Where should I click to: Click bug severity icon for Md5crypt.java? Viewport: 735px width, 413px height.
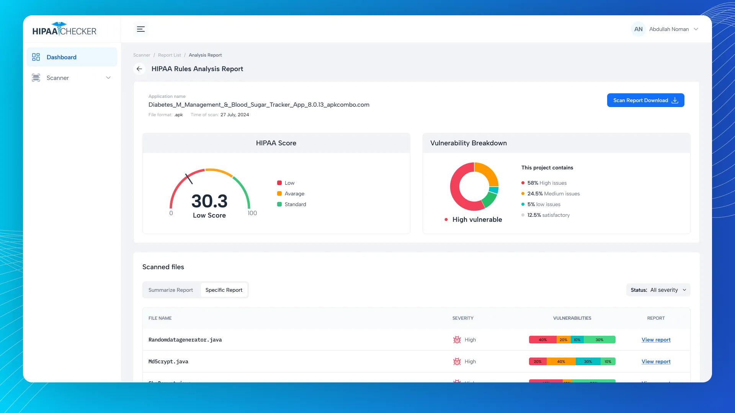point(457,361)
